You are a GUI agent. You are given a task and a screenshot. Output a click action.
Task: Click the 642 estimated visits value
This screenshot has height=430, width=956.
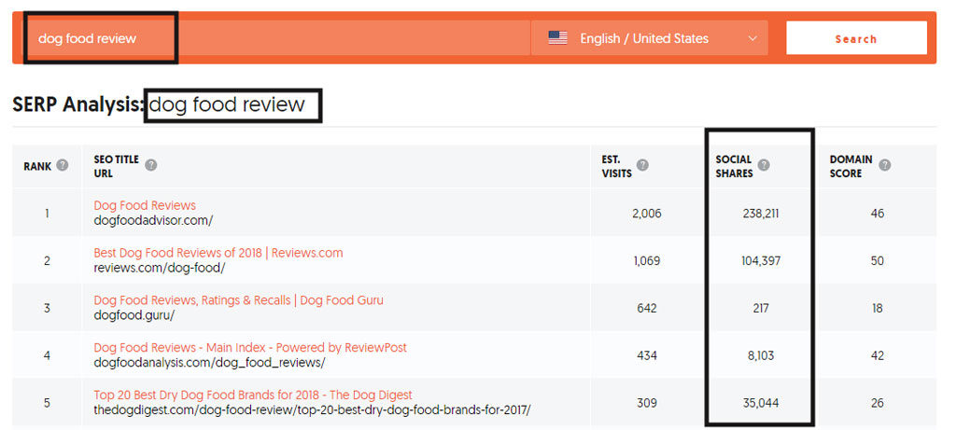tap(647, 308)
